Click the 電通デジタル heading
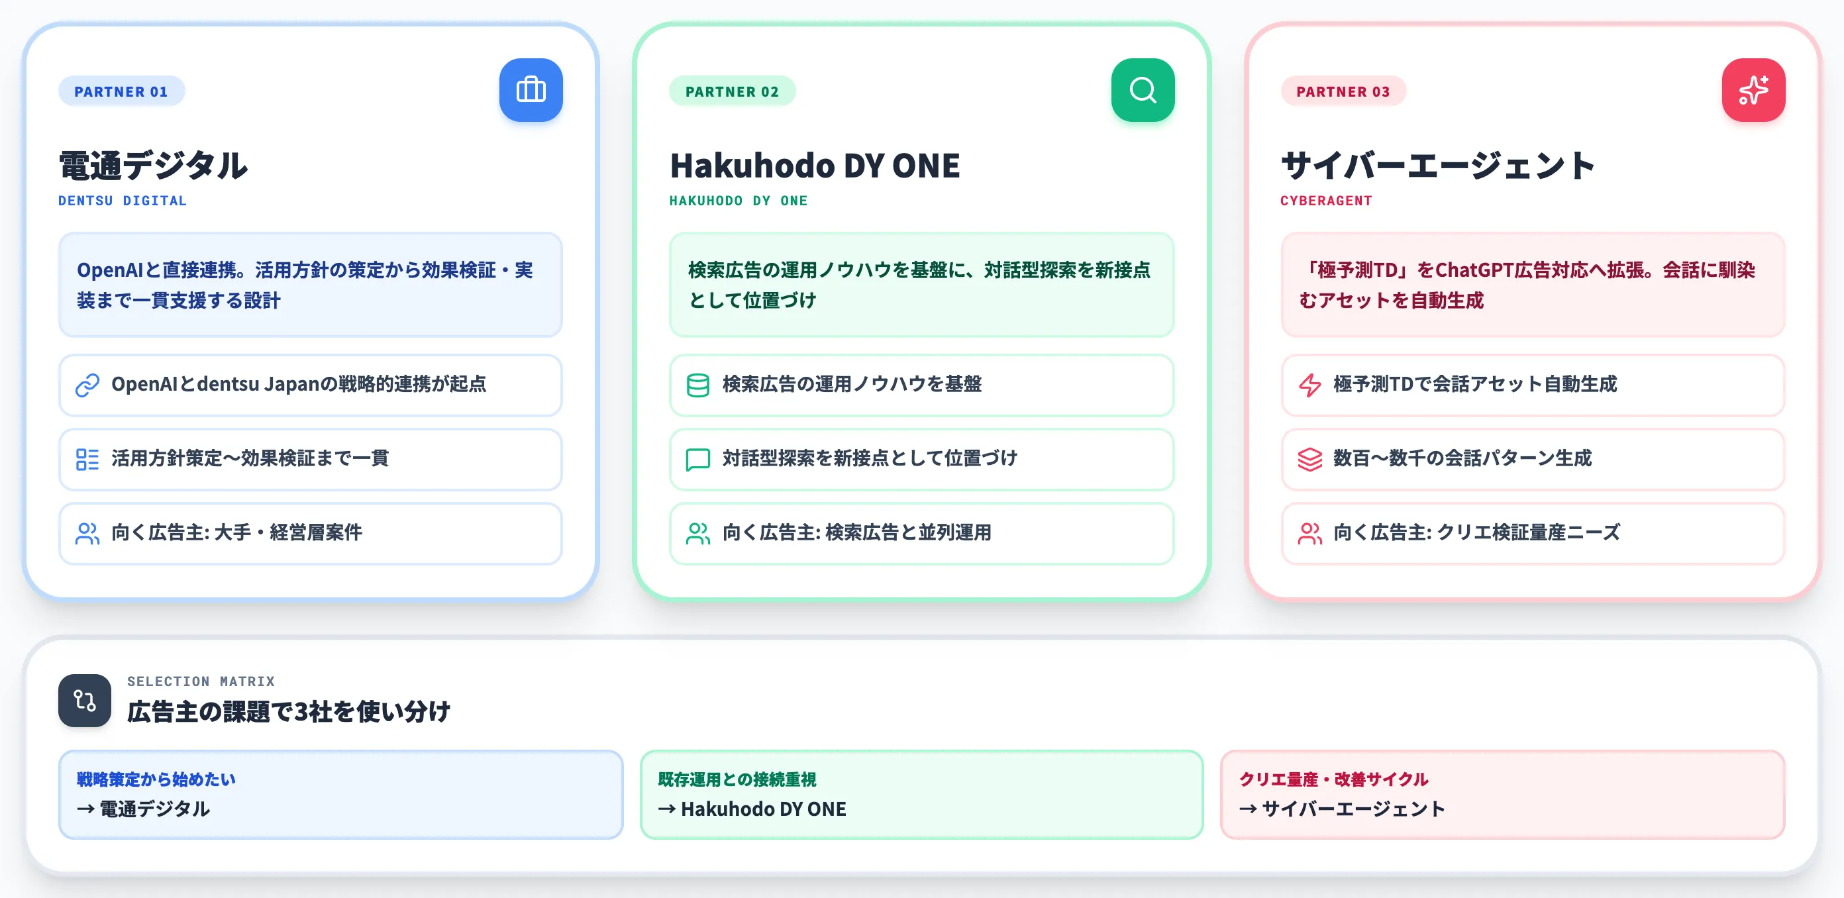Screen dimensions: 1844x898 pyautogui.click(x=153, y=166)
